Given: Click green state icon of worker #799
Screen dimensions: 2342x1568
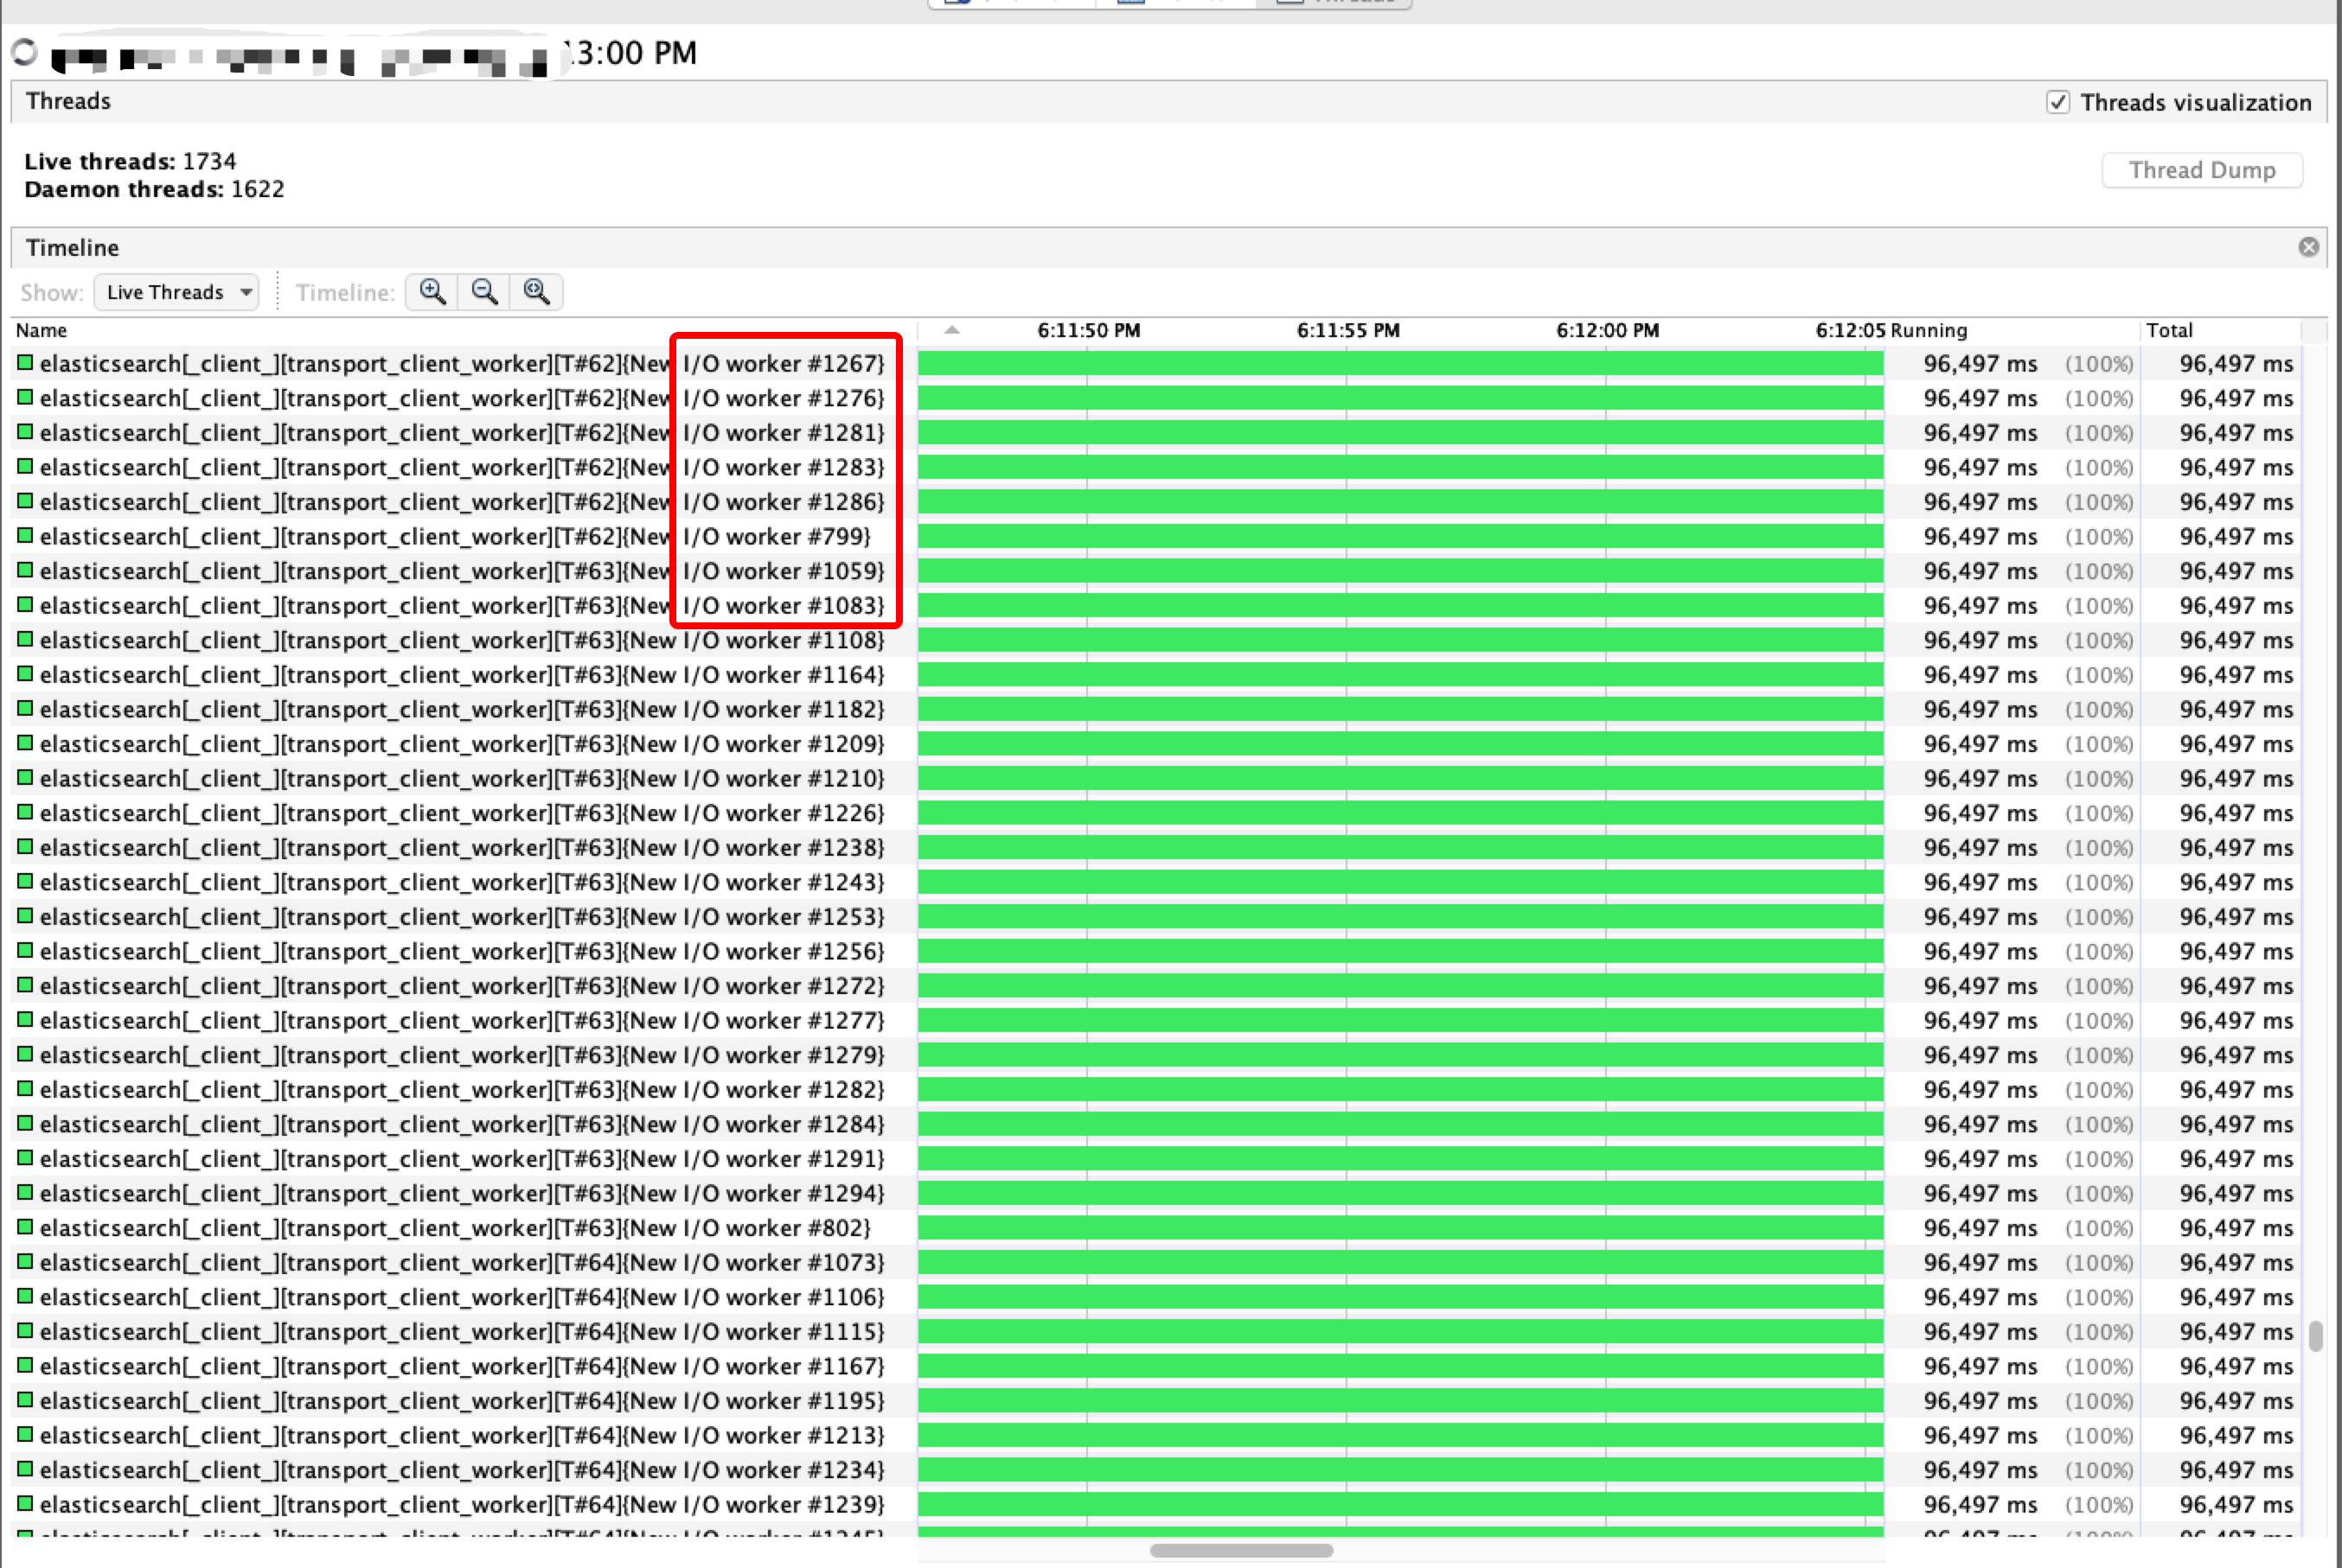Looking at the screenshot, I should click(x=25, y=536).
